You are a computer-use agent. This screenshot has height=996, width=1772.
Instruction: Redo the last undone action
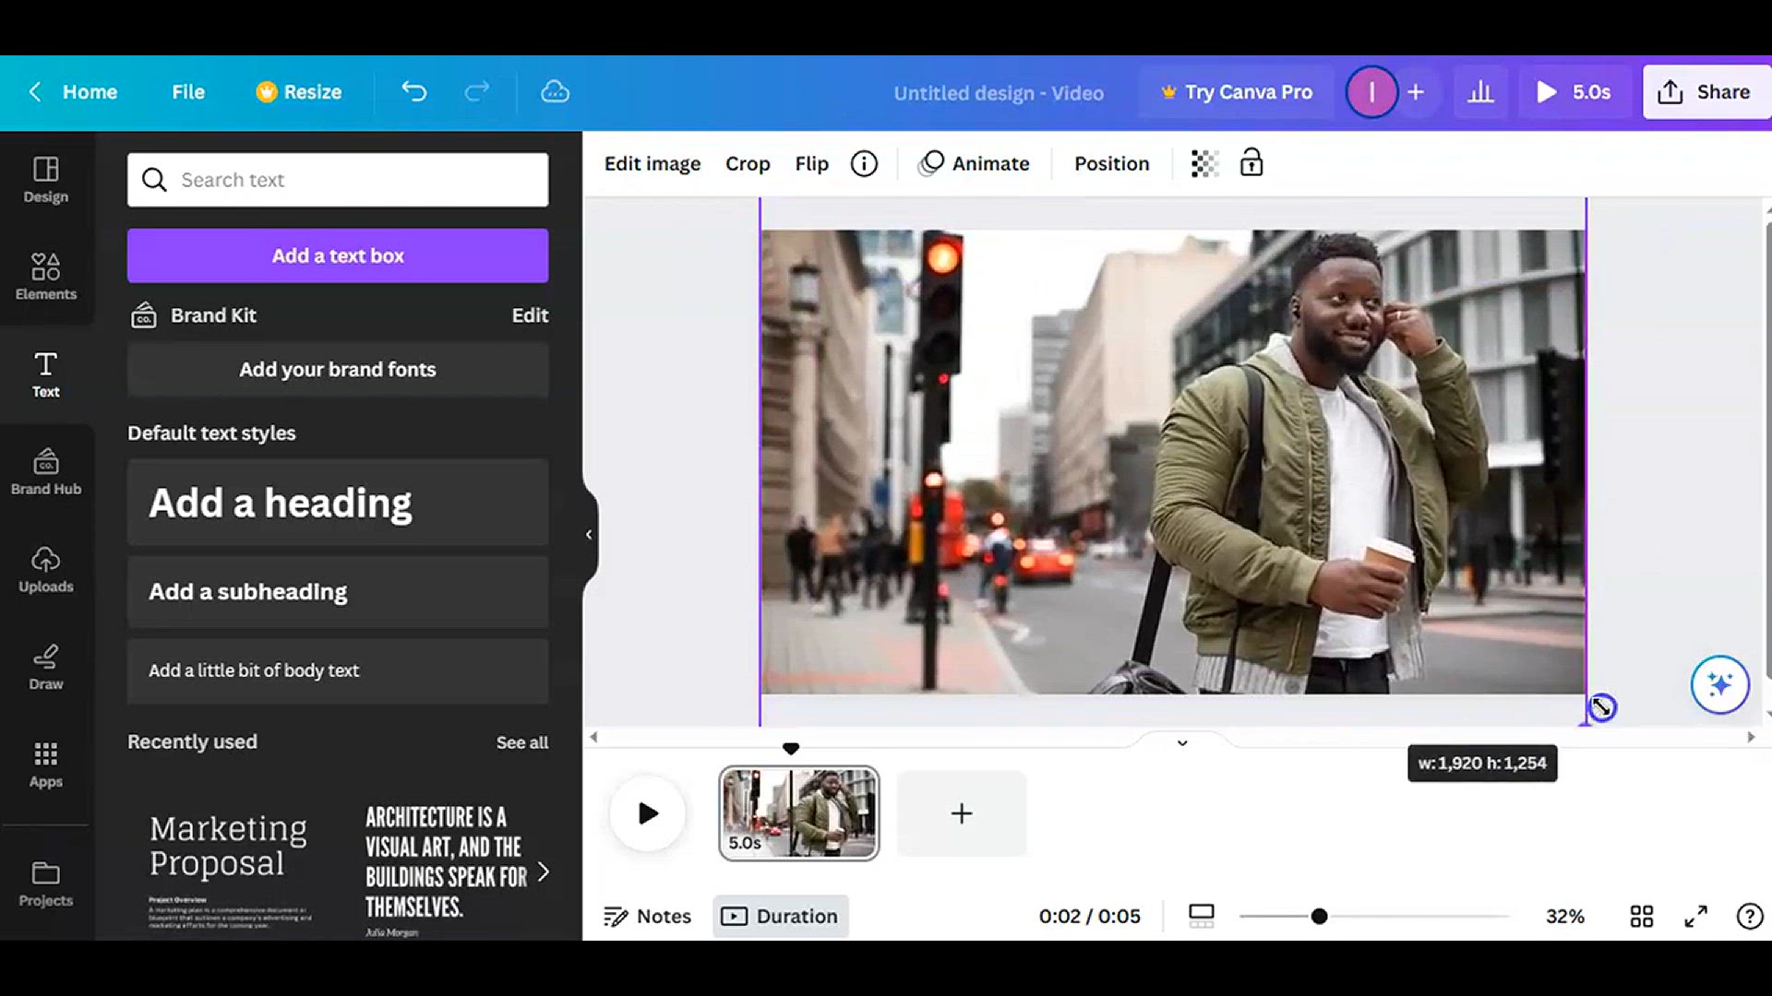click(x=476, y=91)
